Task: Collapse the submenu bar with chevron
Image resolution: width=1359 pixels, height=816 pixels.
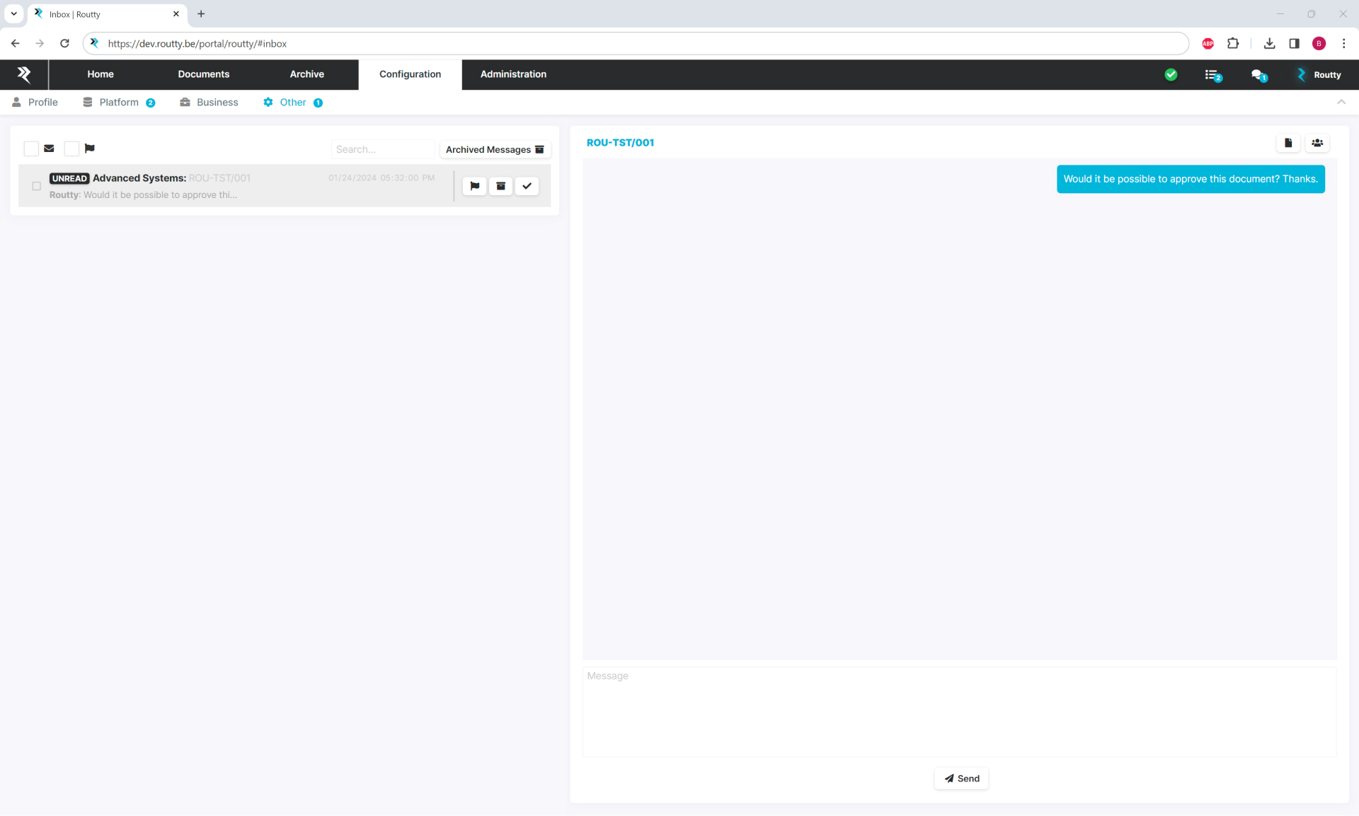Action: (x=1341, y=103)
